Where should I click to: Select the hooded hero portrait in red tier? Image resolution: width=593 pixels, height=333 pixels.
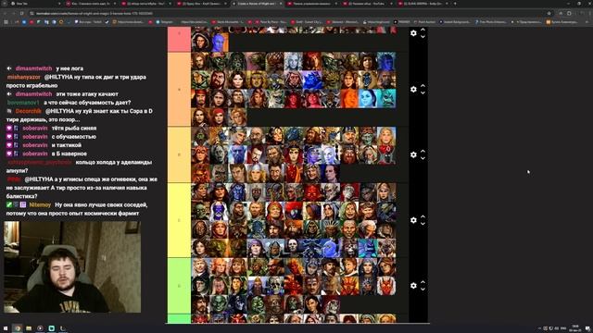[200, 43]
